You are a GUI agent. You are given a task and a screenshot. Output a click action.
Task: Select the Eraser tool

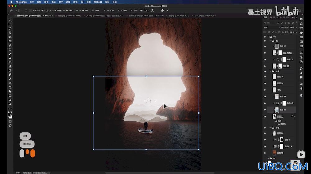tap(10, 66)
